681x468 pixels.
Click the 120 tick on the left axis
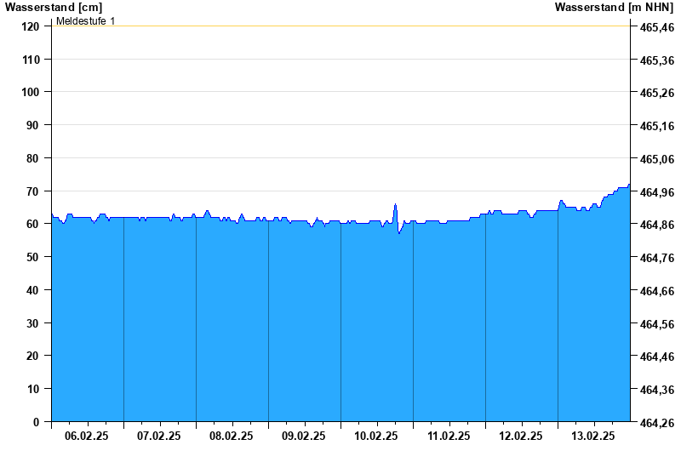tap(31, 26)
